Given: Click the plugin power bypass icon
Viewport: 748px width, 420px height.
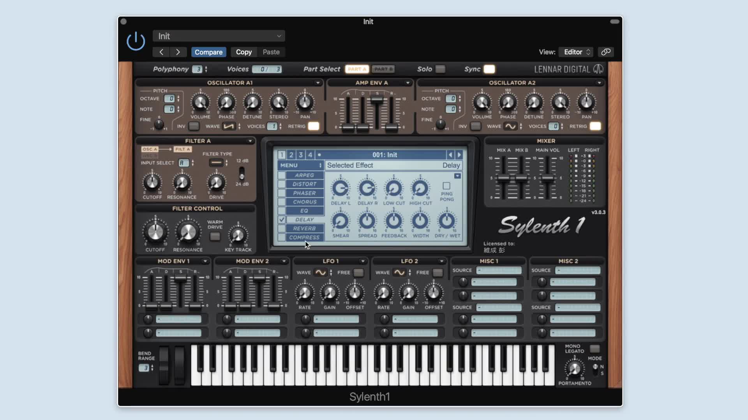Looking at the screenshot, I should tap(136, 41).
